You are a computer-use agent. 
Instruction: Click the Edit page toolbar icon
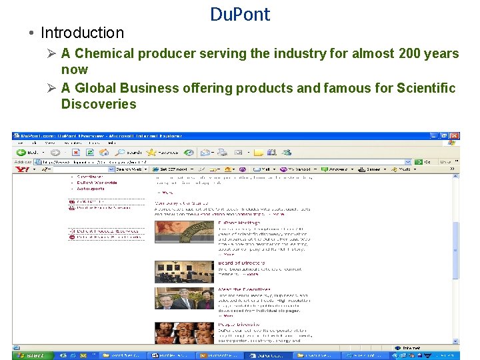239,153
